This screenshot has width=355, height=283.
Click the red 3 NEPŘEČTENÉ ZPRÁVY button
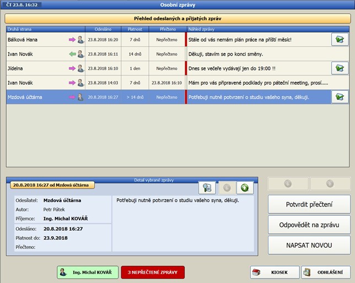coord(153,272)
